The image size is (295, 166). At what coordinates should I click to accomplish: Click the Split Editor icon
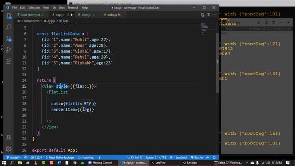208,15
